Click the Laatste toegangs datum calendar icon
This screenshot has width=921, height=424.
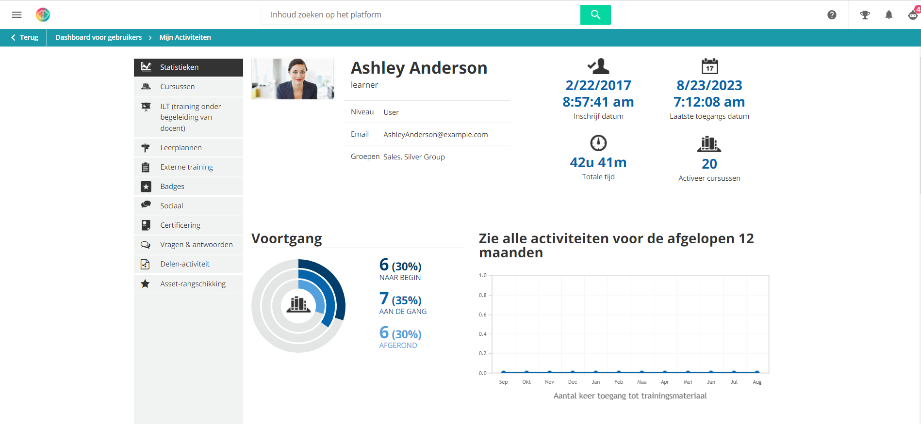point(709,66)
